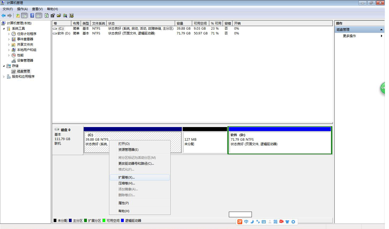389x229 pixels.
Task: Click the open folder toolbar icon
Action: point(59,15)
